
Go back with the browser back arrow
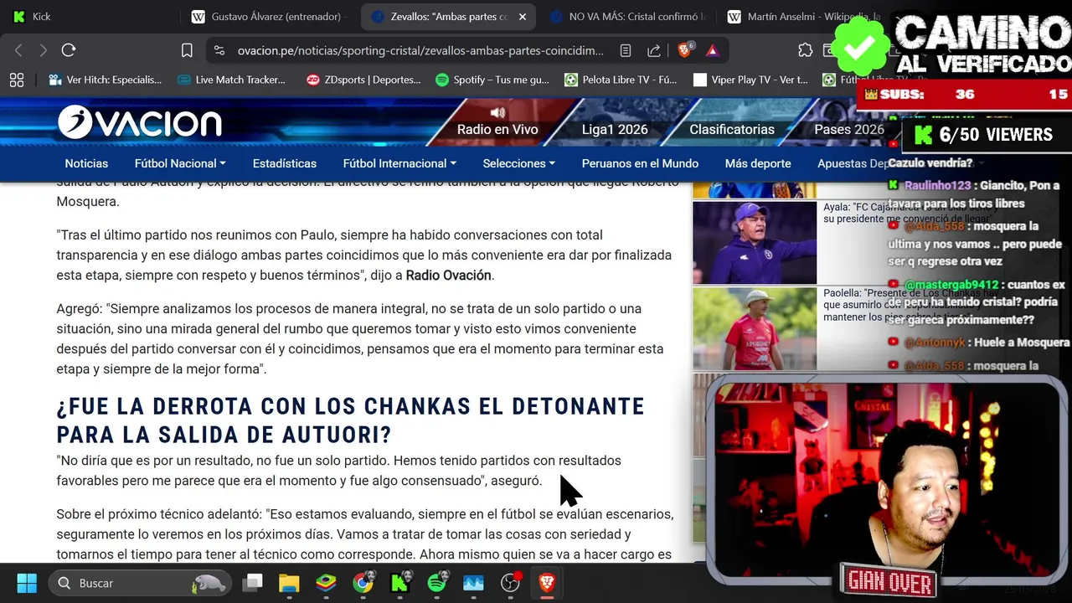[18, 50]
